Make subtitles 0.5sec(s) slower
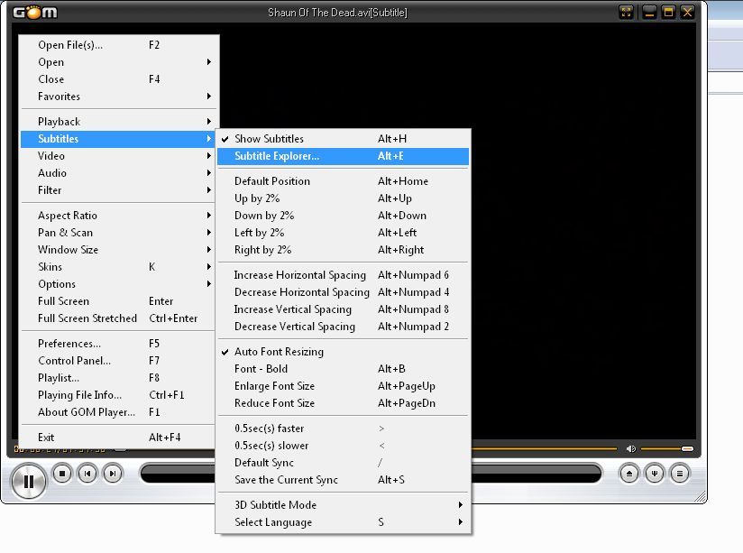This screenshot has width=743, height=553. click(343, 446)
